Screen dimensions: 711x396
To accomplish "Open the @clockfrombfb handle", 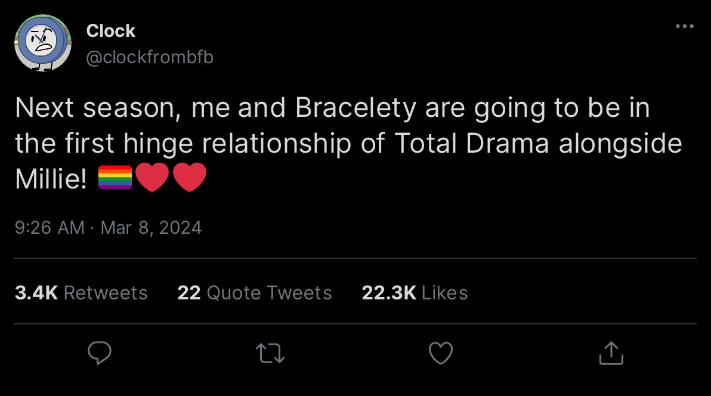I will coord(150,57).
